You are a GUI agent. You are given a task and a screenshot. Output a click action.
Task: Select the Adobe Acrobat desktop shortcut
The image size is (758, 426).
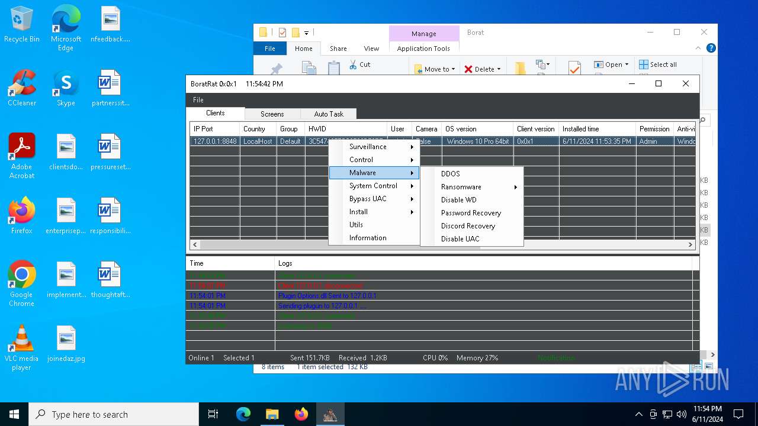click(22, 156)
